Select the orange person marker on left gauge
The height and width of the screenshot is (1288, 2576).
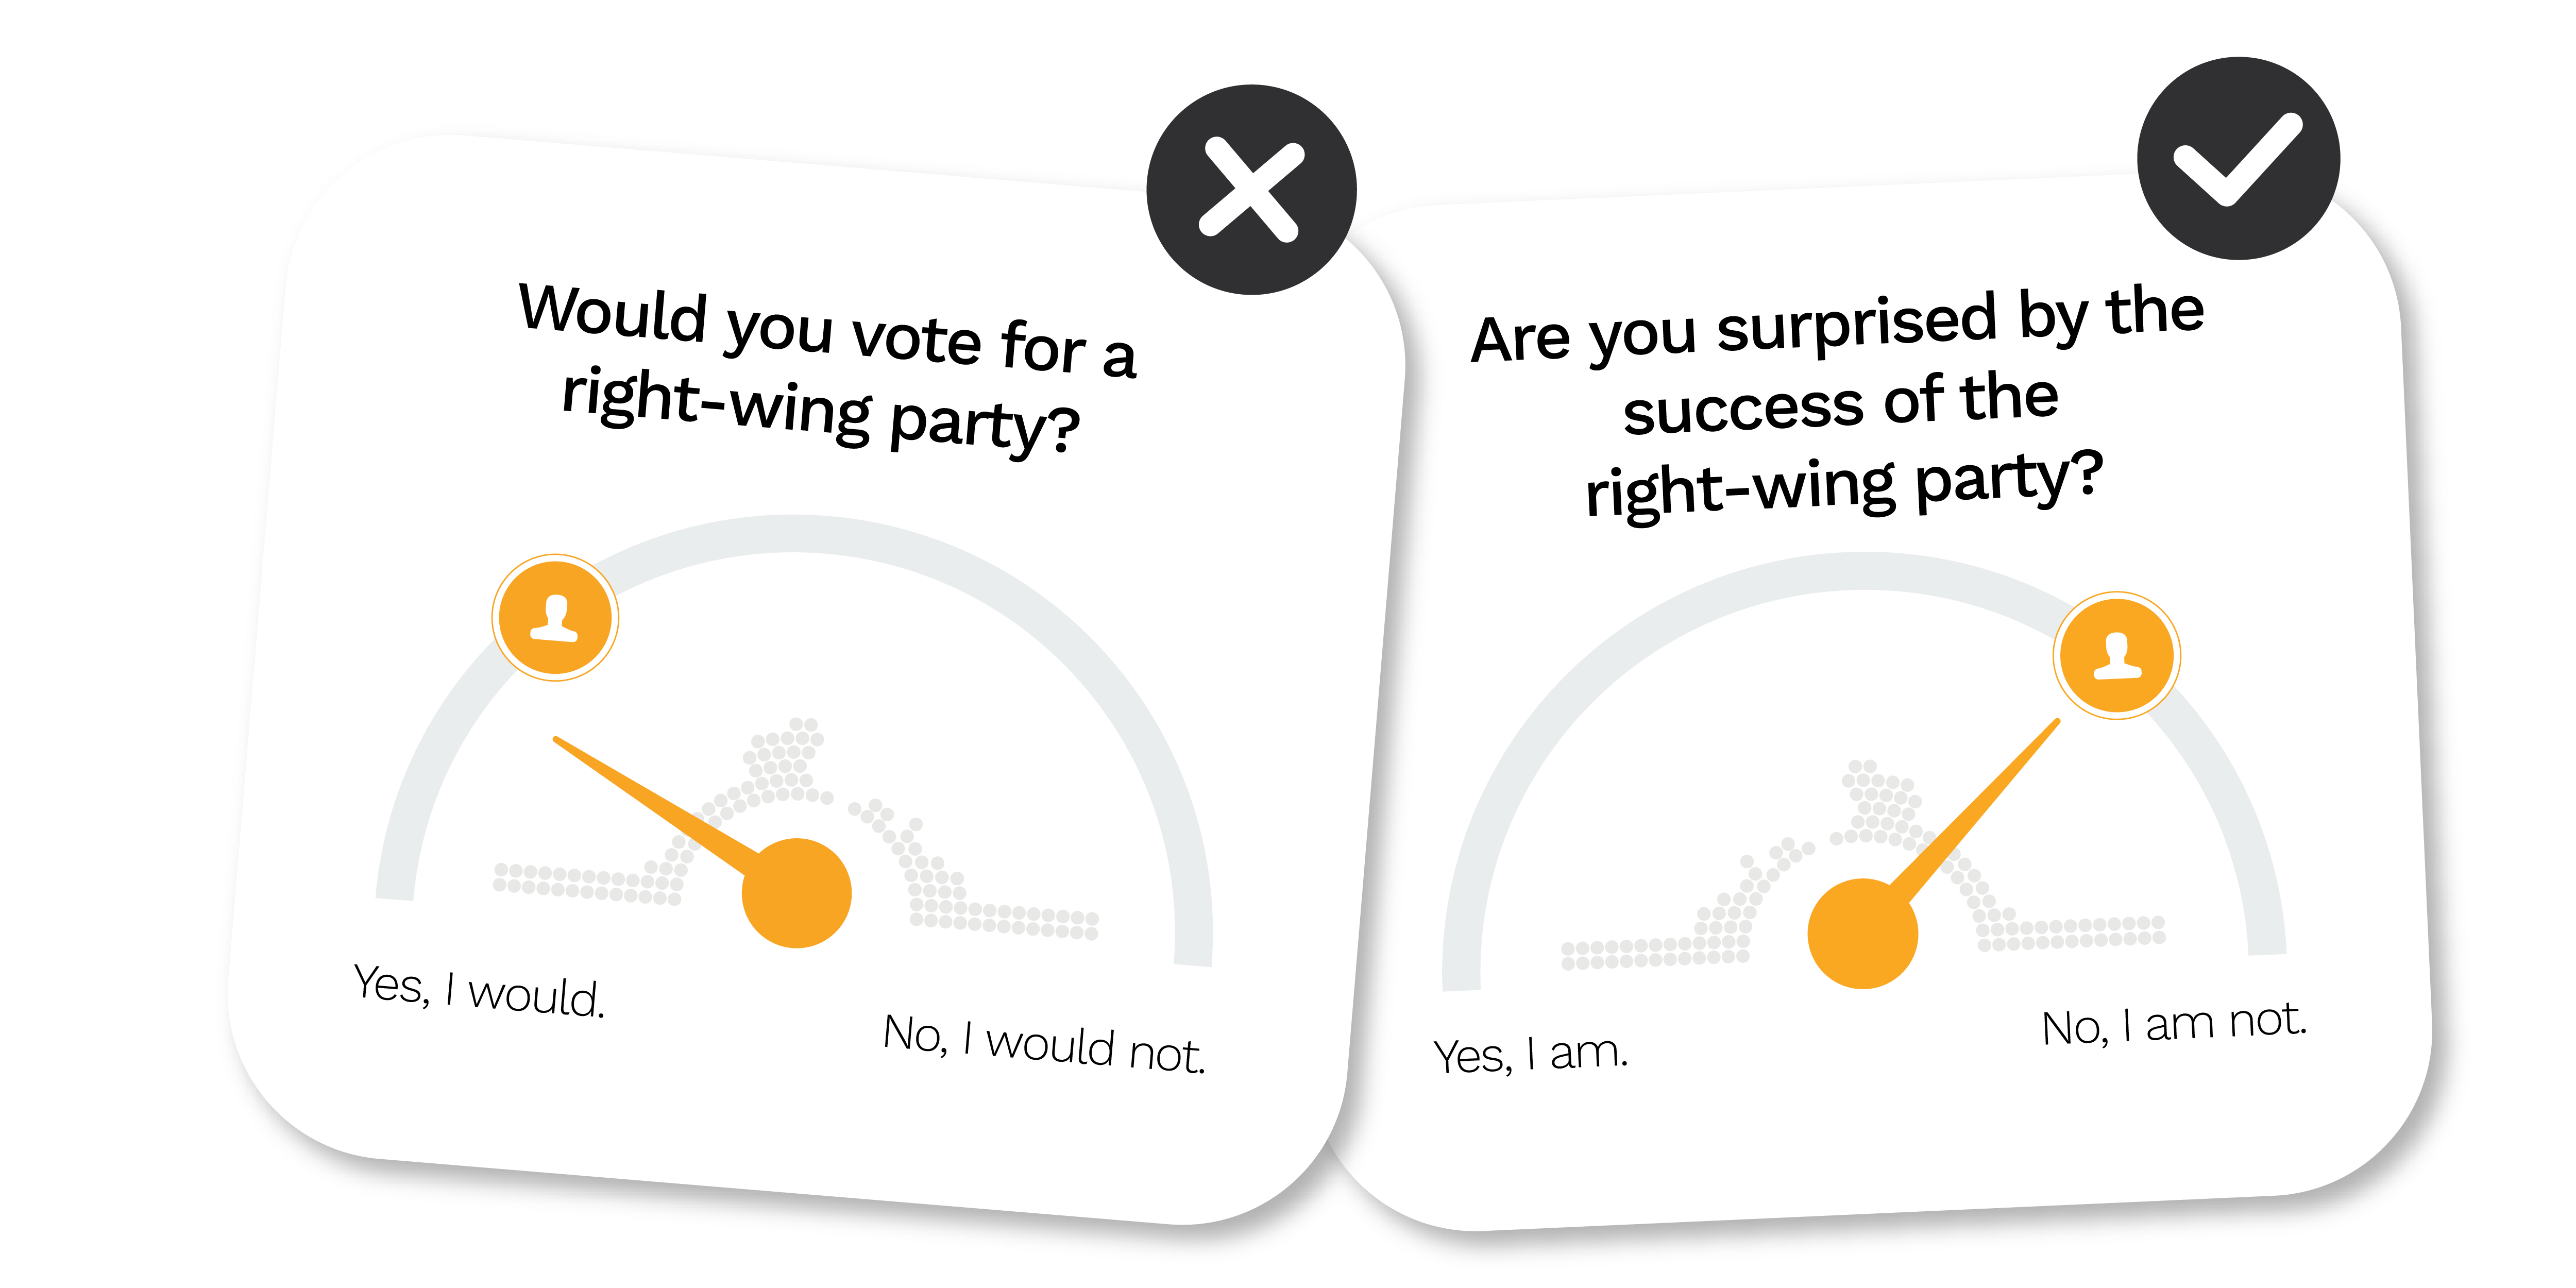click(555, 617)
